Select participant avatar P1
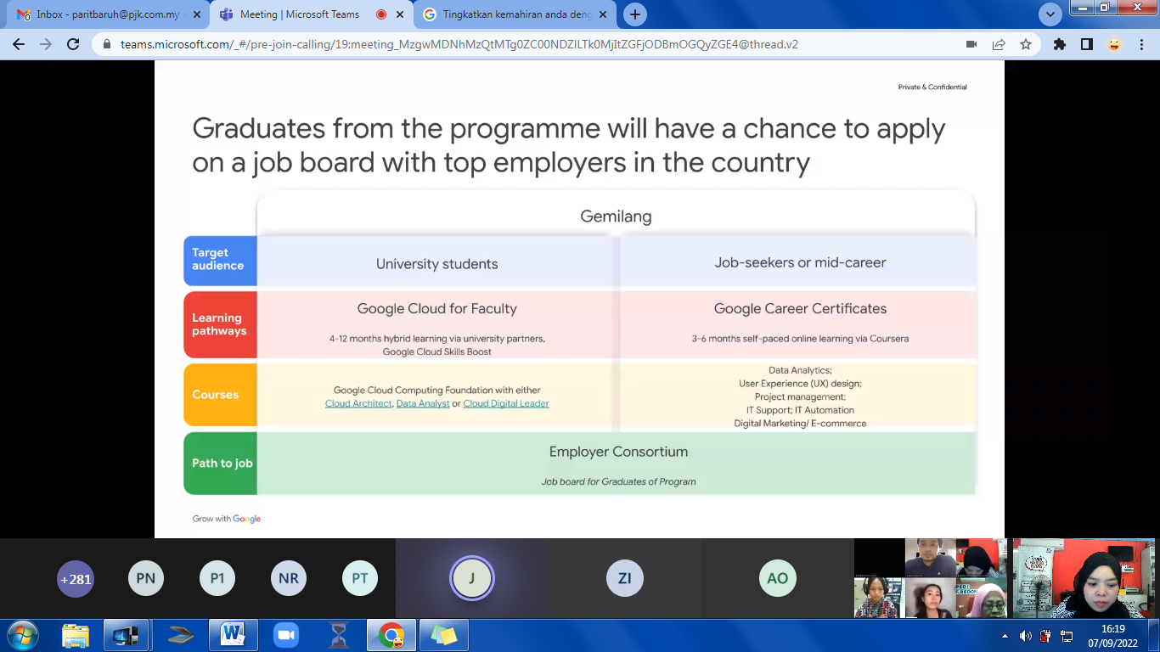 pyautogui.click(x=217, y=579)
